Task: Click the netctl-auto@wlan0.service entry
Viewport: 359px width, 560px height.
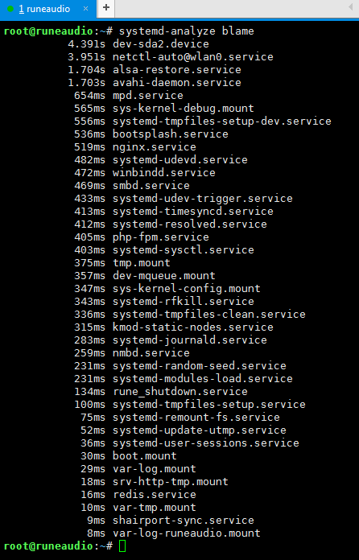Action: 193,57
